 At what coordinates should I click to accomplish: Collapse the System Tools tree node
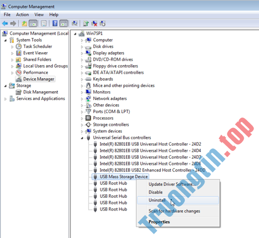5,40
